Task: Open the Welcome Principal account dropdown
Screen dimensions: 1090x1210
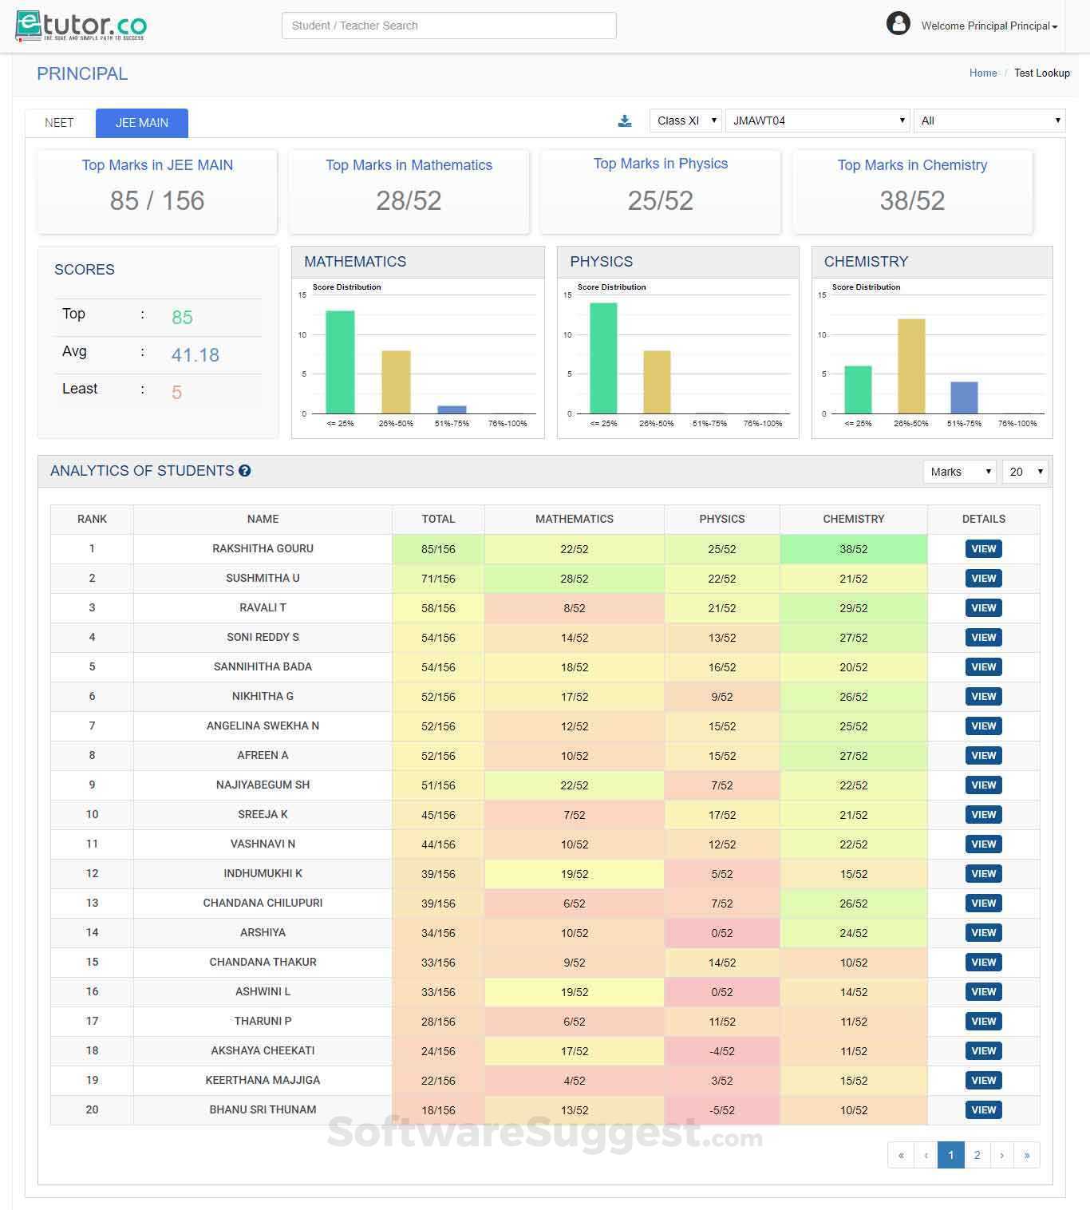Action: tap(987, 25)
